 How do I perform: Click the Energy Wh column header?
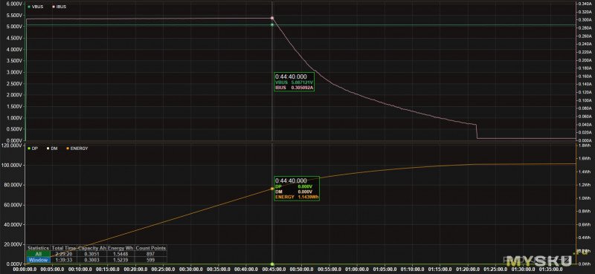click(120, 248)
